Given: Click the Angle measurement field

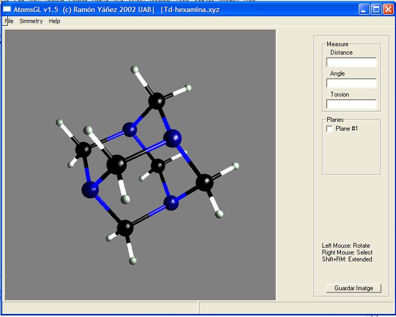Looking at the screenshot, I should [351, 83].
